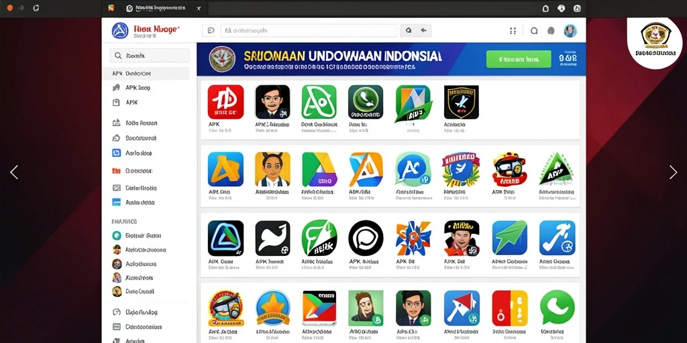Image resolution: width=687 pixels, height=343 pixels.
Task: Close the open browser tab
Action: click(x=199, y=8)
